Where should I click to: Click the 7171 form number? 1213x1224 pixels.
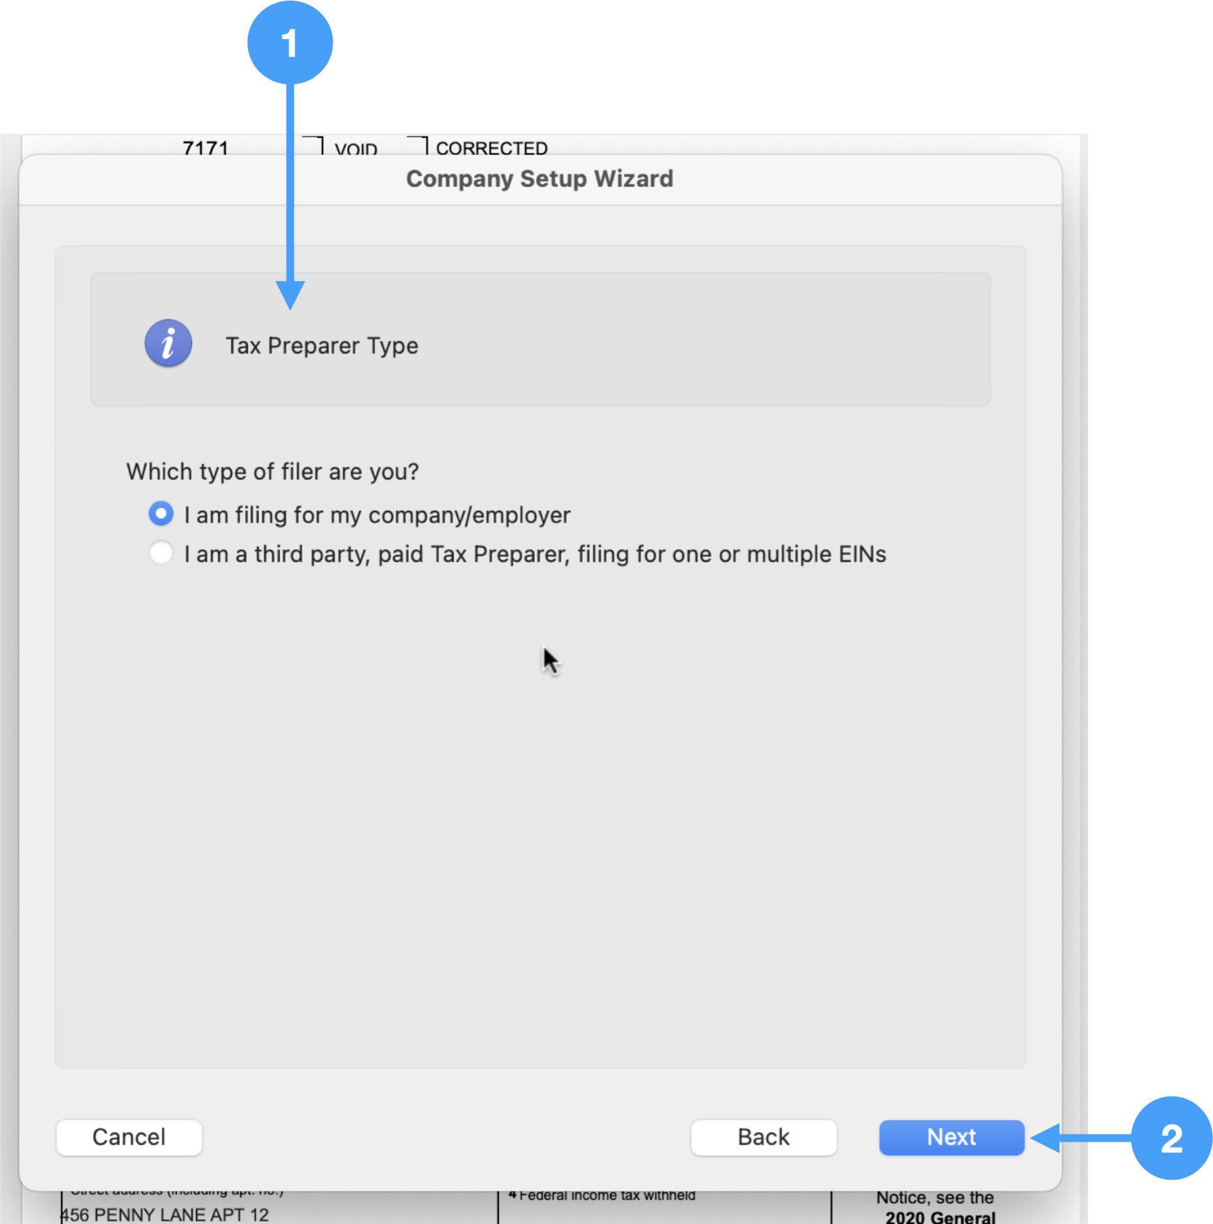(x=205, y=147)
